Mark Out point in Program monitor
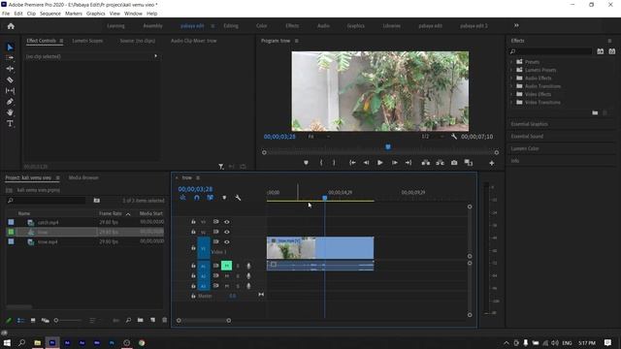 coord(334,163)
